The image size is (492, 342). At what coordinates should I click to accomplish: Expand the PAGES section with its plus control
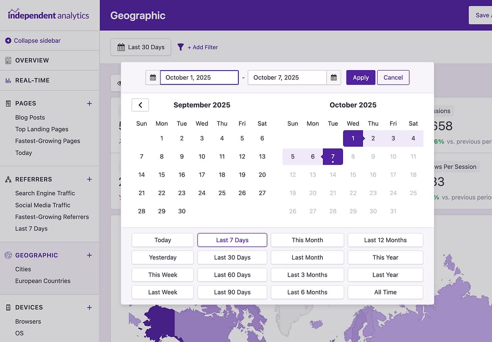89,103
